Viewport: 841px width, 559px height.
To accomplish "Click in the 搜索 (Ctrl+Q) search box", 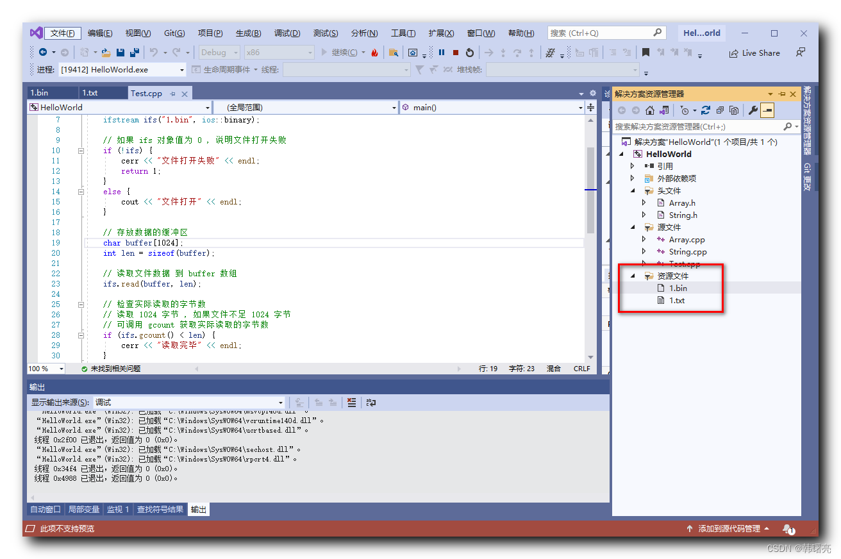I will click(x=606, y=33).
